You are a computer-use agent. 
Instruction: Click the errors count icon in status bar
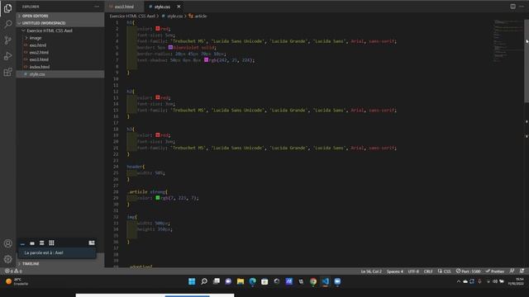(x=7, y=271)
